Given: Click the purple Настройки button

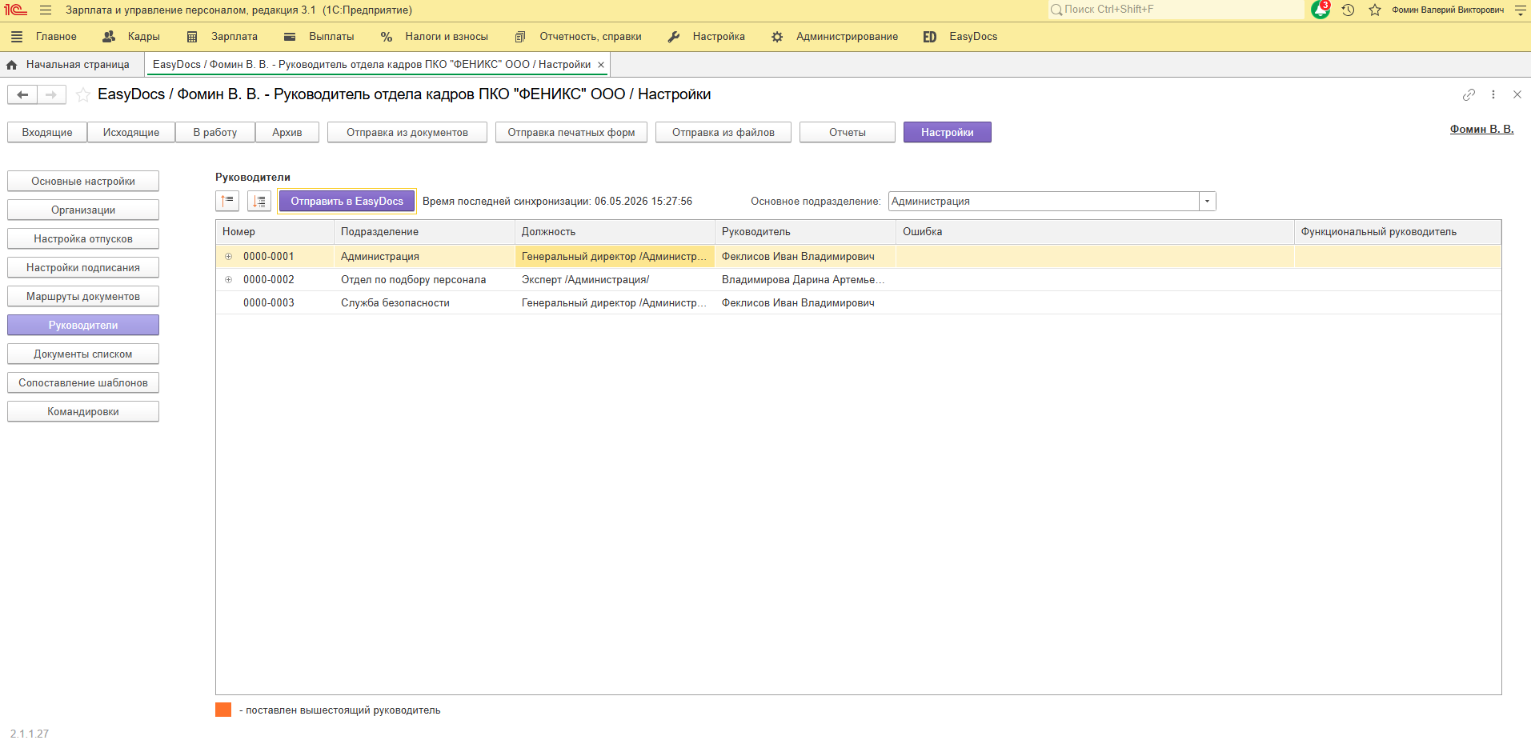Looking at the screenshot, I should tap(948, 133).
